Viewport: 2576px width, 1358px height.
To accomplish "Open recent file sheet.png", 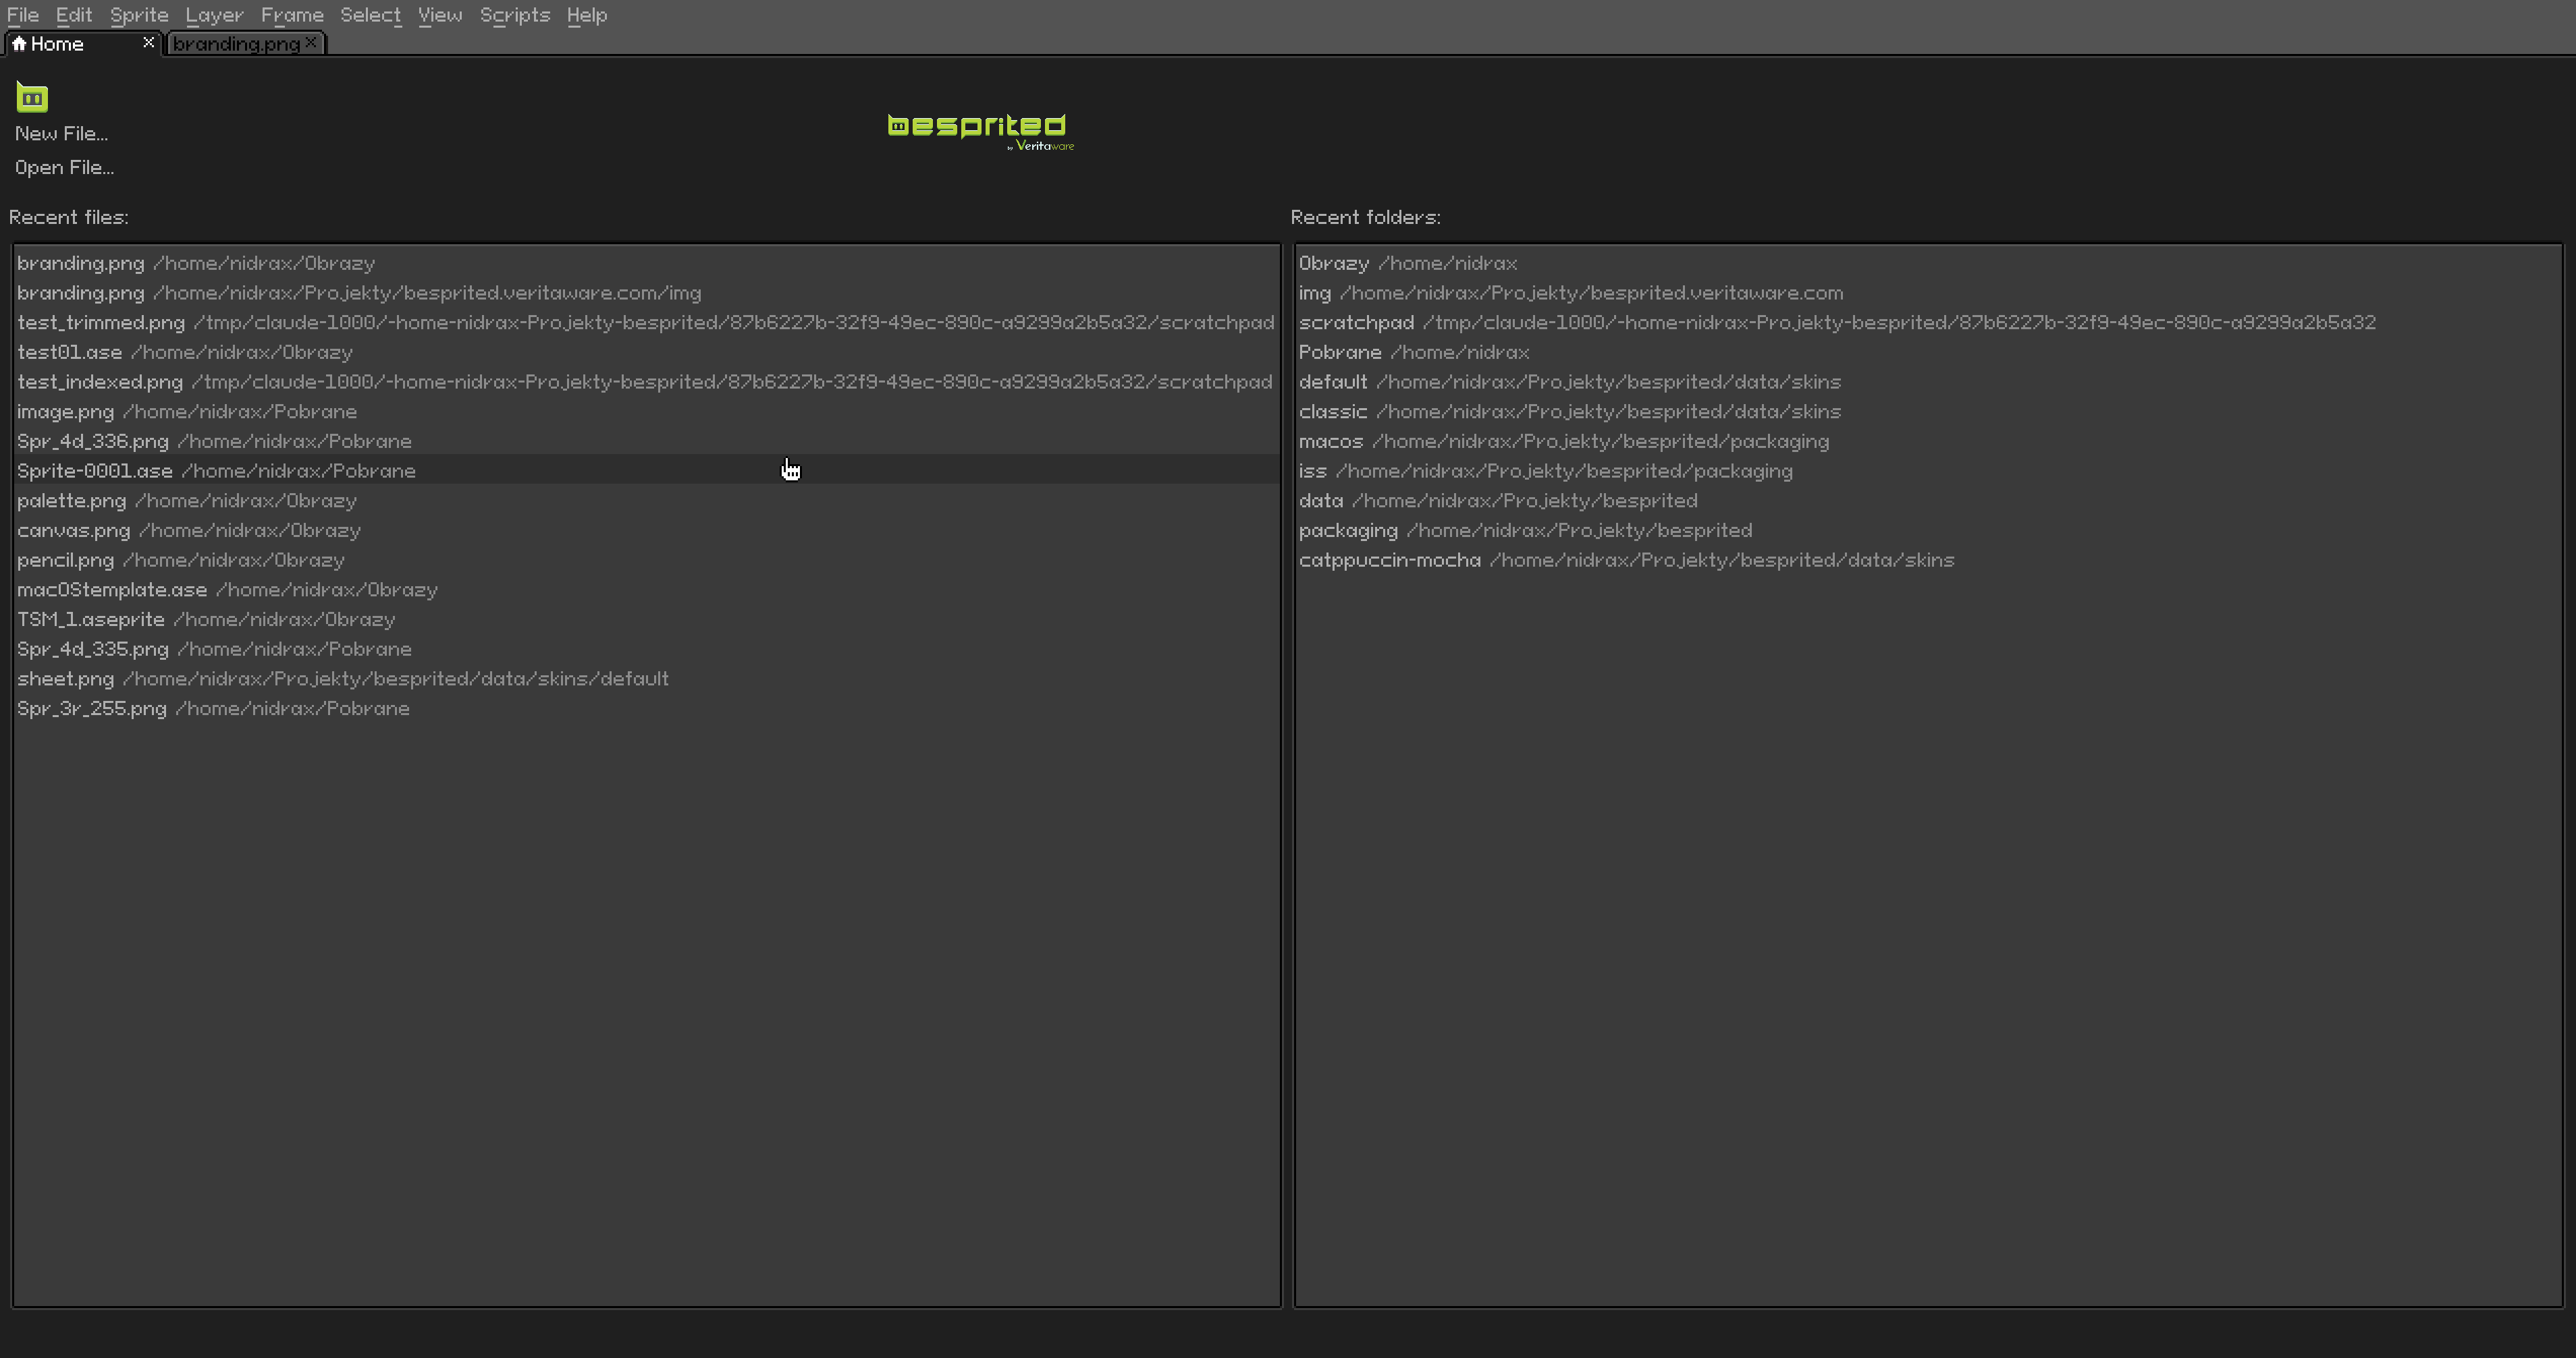I will point(646,679).
